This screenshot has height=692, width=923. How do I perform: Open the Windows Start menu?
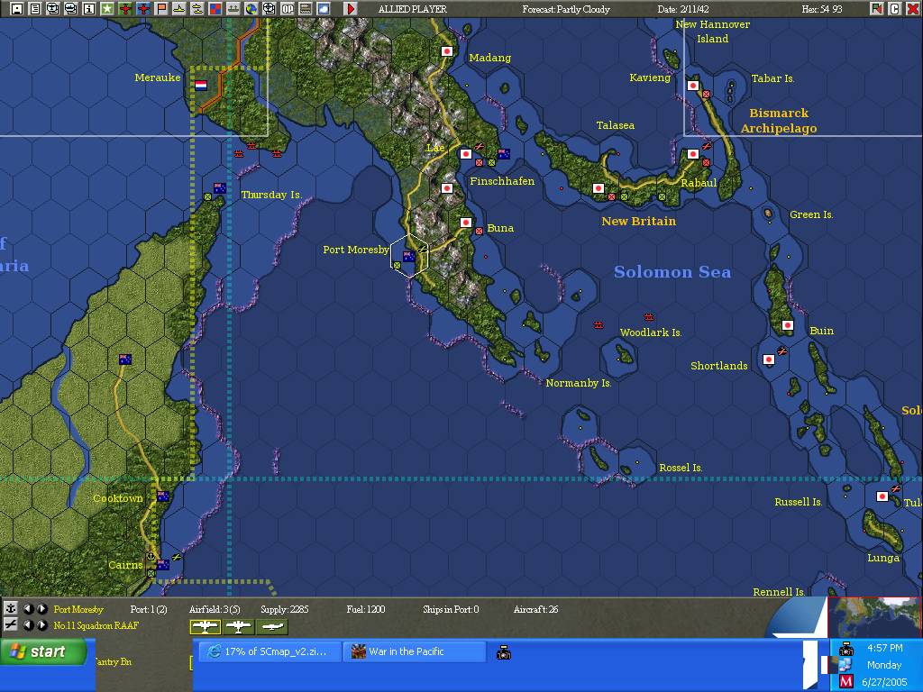click(43, 651)
